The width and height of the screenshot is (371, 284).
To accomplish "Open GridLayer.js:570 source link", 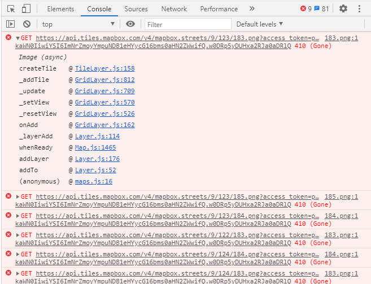I will click(105, 102).
